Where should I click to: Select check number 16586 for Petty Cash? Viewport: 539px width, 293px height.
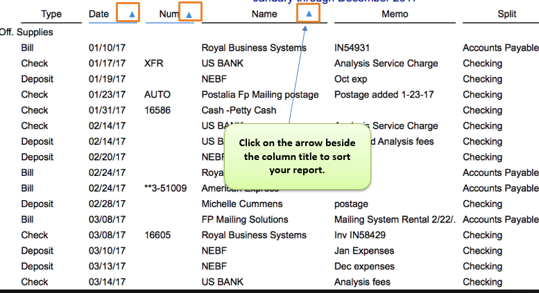point(157,110)
